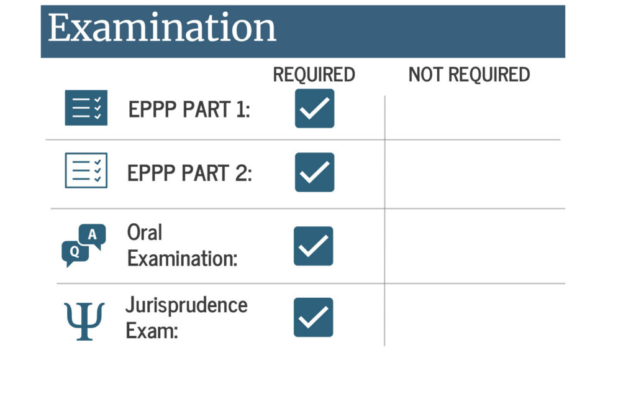Click the letter A speech bubble
Screen dimensions: 636x411
tap(93, 236)
